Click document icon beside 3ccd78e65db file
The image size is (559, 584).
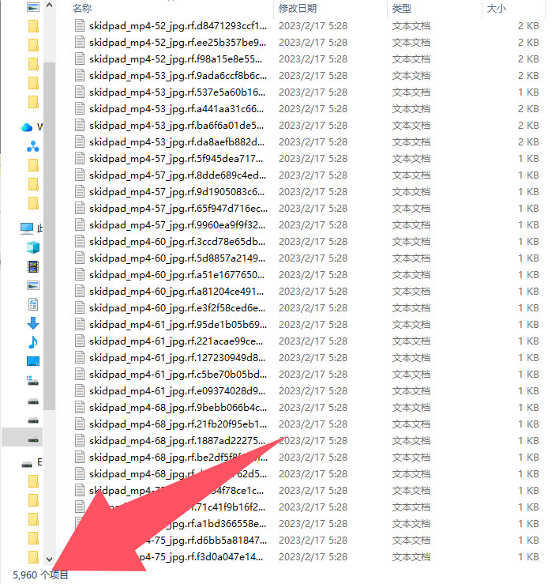(x=79, y=242)
